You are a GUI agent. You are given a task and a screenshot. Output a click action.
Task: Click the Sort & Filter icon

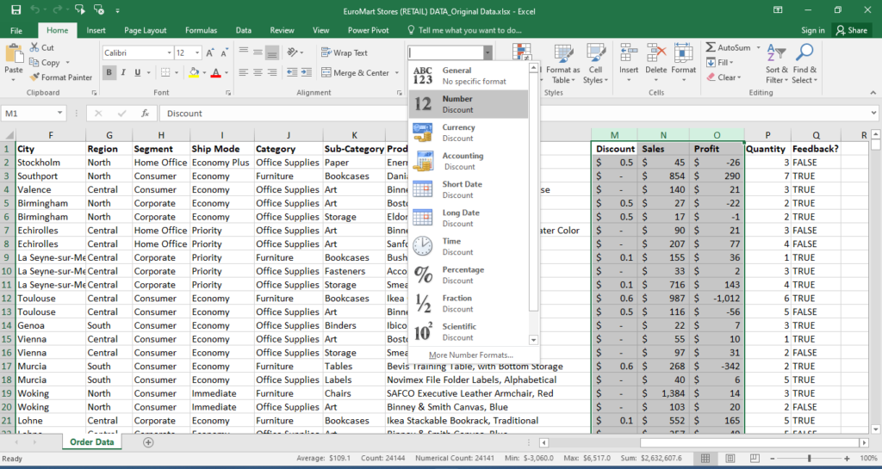(x=776, y=53)
